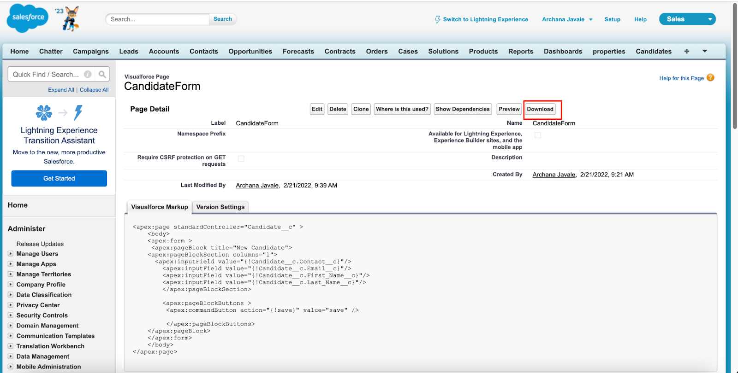738x373 pixels.
Task: Click Collapse All link
Action: click(94, 90)
